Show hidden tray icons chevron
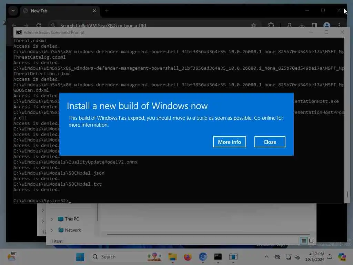 [266, 257]
